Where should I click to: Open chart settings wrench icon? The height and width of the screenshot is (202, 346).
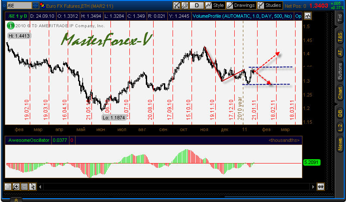pos(185,5)
